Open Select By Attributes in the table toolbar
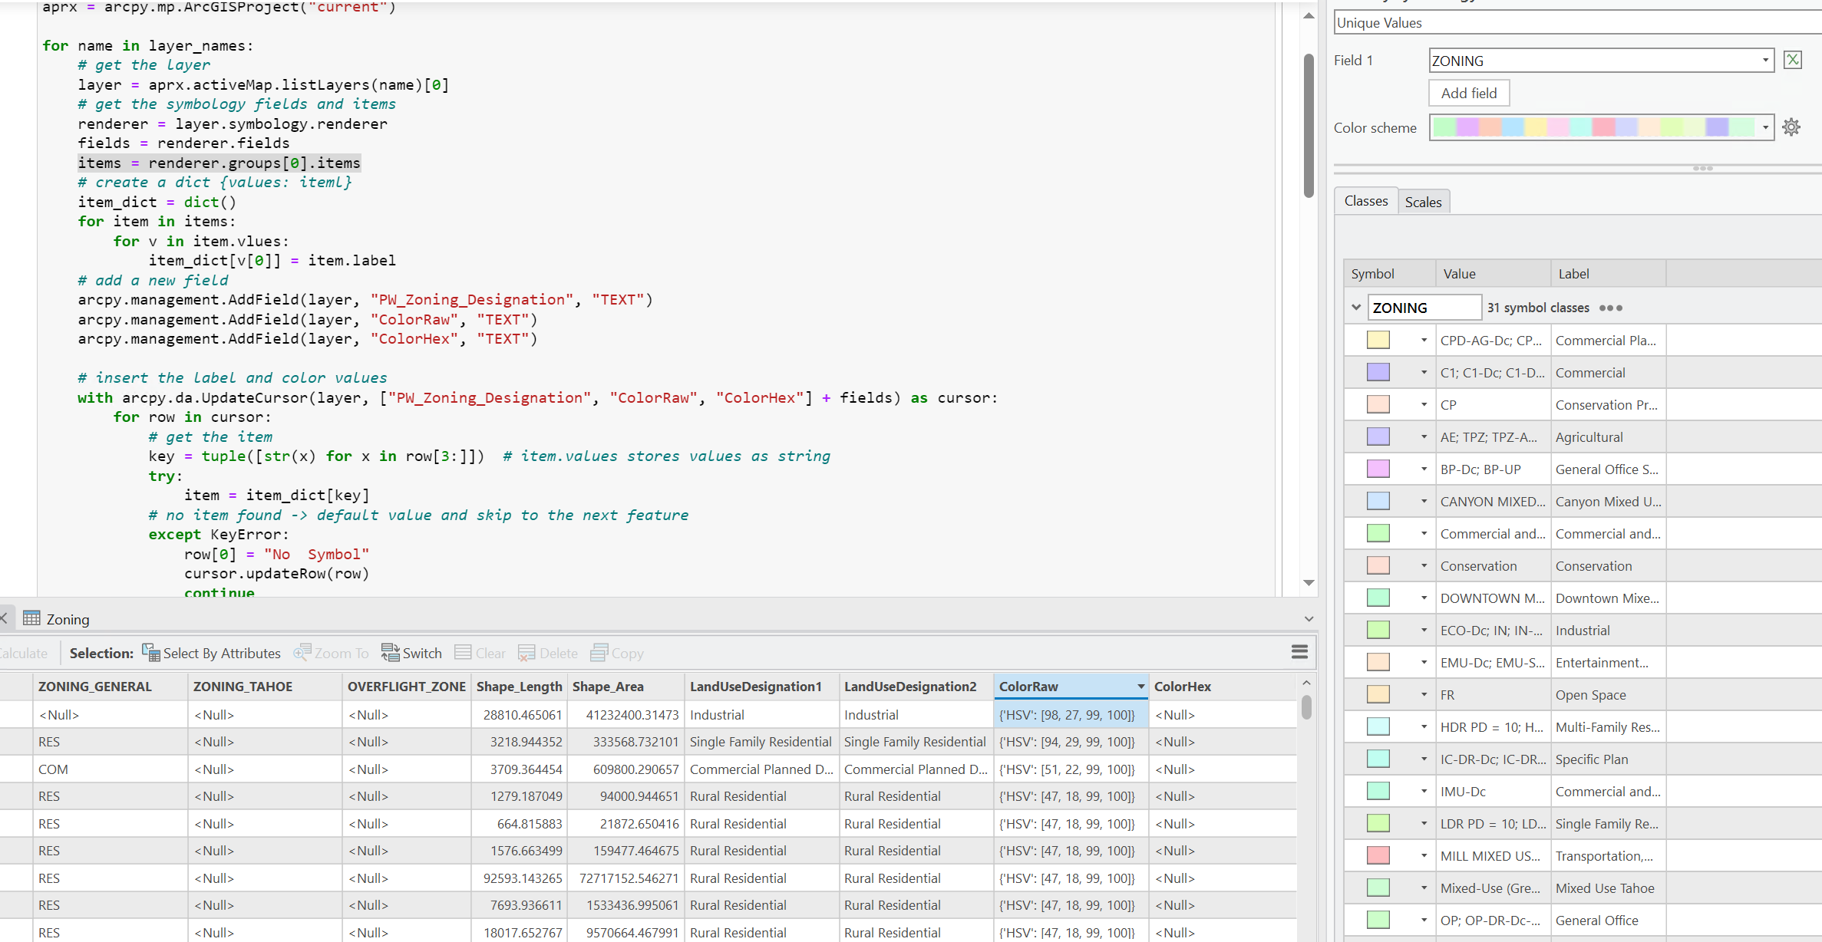This screenshot has height=942, width=1822. (x=212, y=653)
